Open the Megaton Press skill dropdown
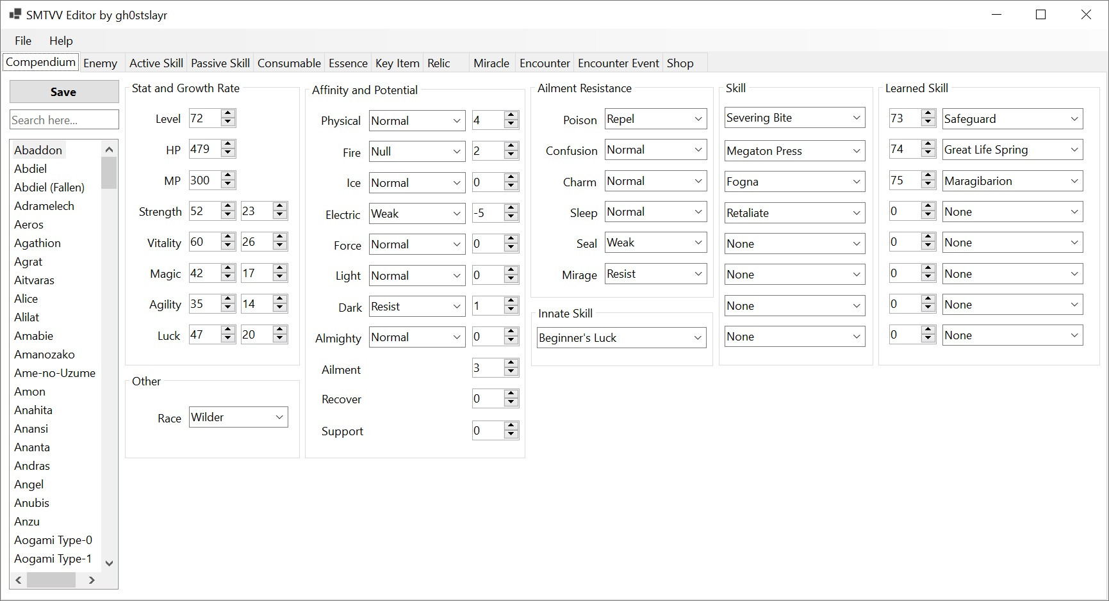Viewport: 1109px width, 601px height. point(794,150)
